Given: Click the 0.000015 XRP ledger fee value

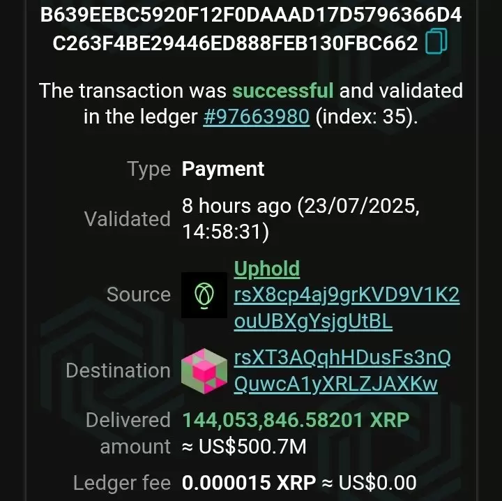Looking at the screenshot, I should click(249, 483).
